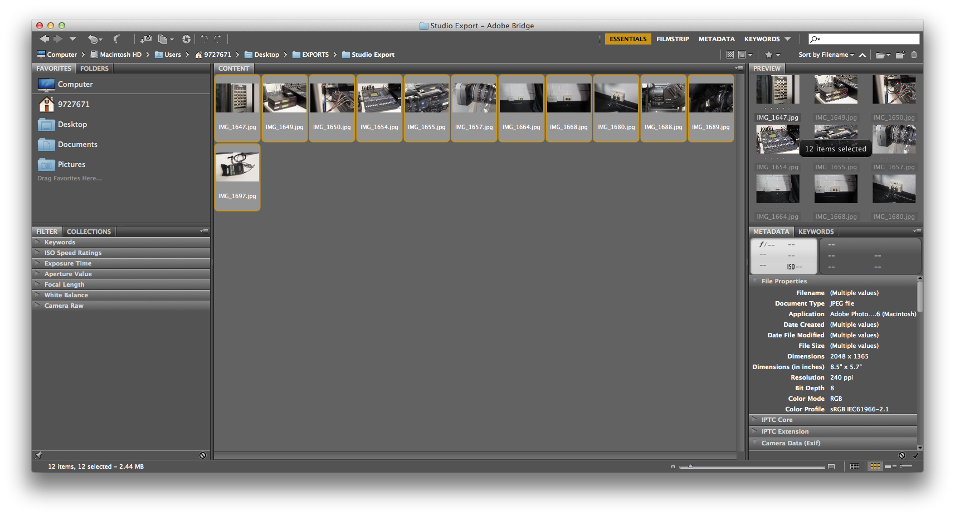Cancel metadata changes icon

point(902,455)
